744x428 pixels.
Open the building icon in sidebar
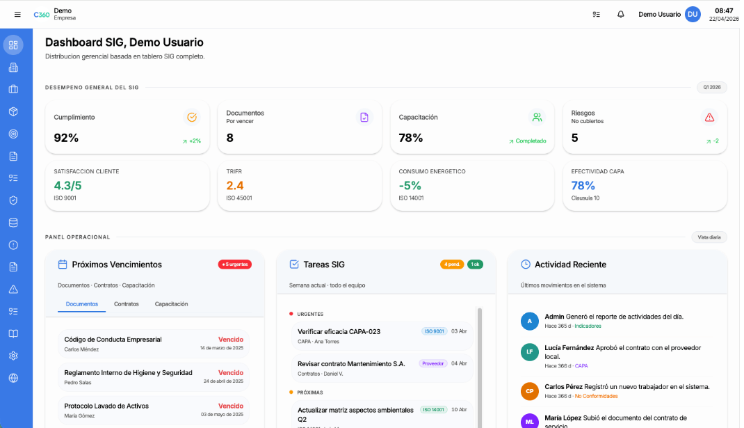[13, 68]
